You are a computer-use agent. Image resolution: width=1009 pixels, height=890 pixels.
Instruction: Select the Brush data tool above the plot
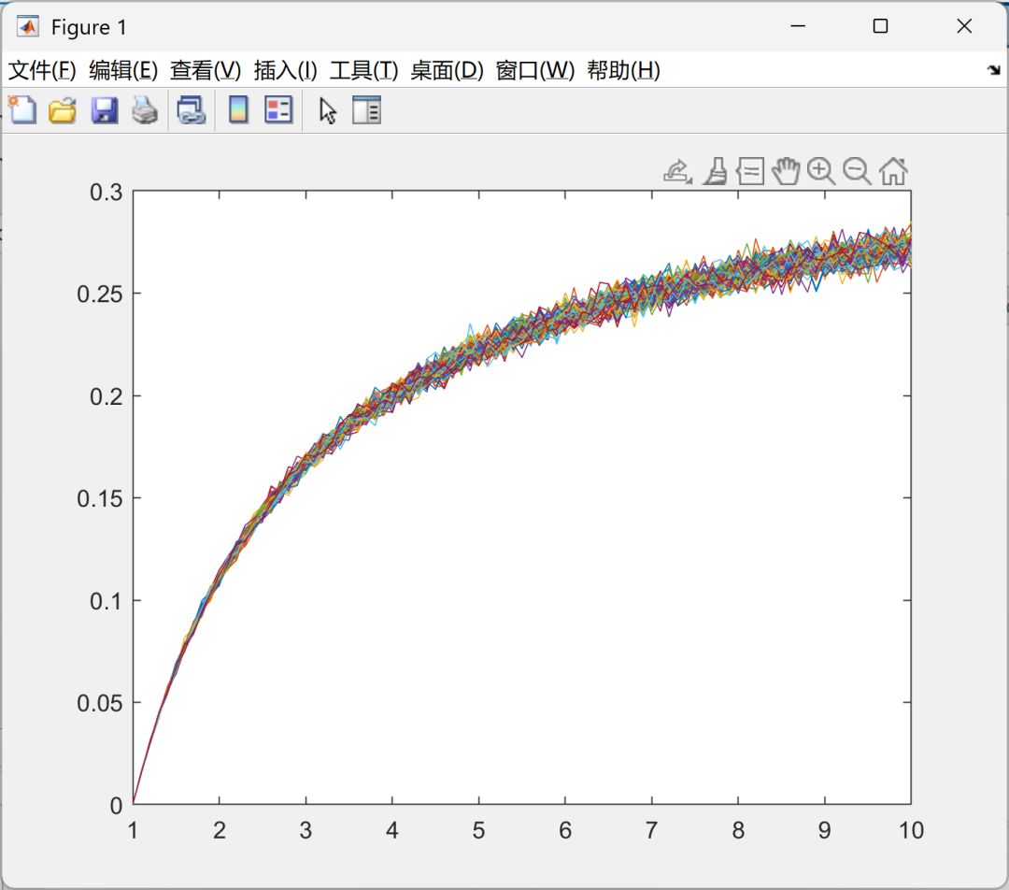click(715, 171)
